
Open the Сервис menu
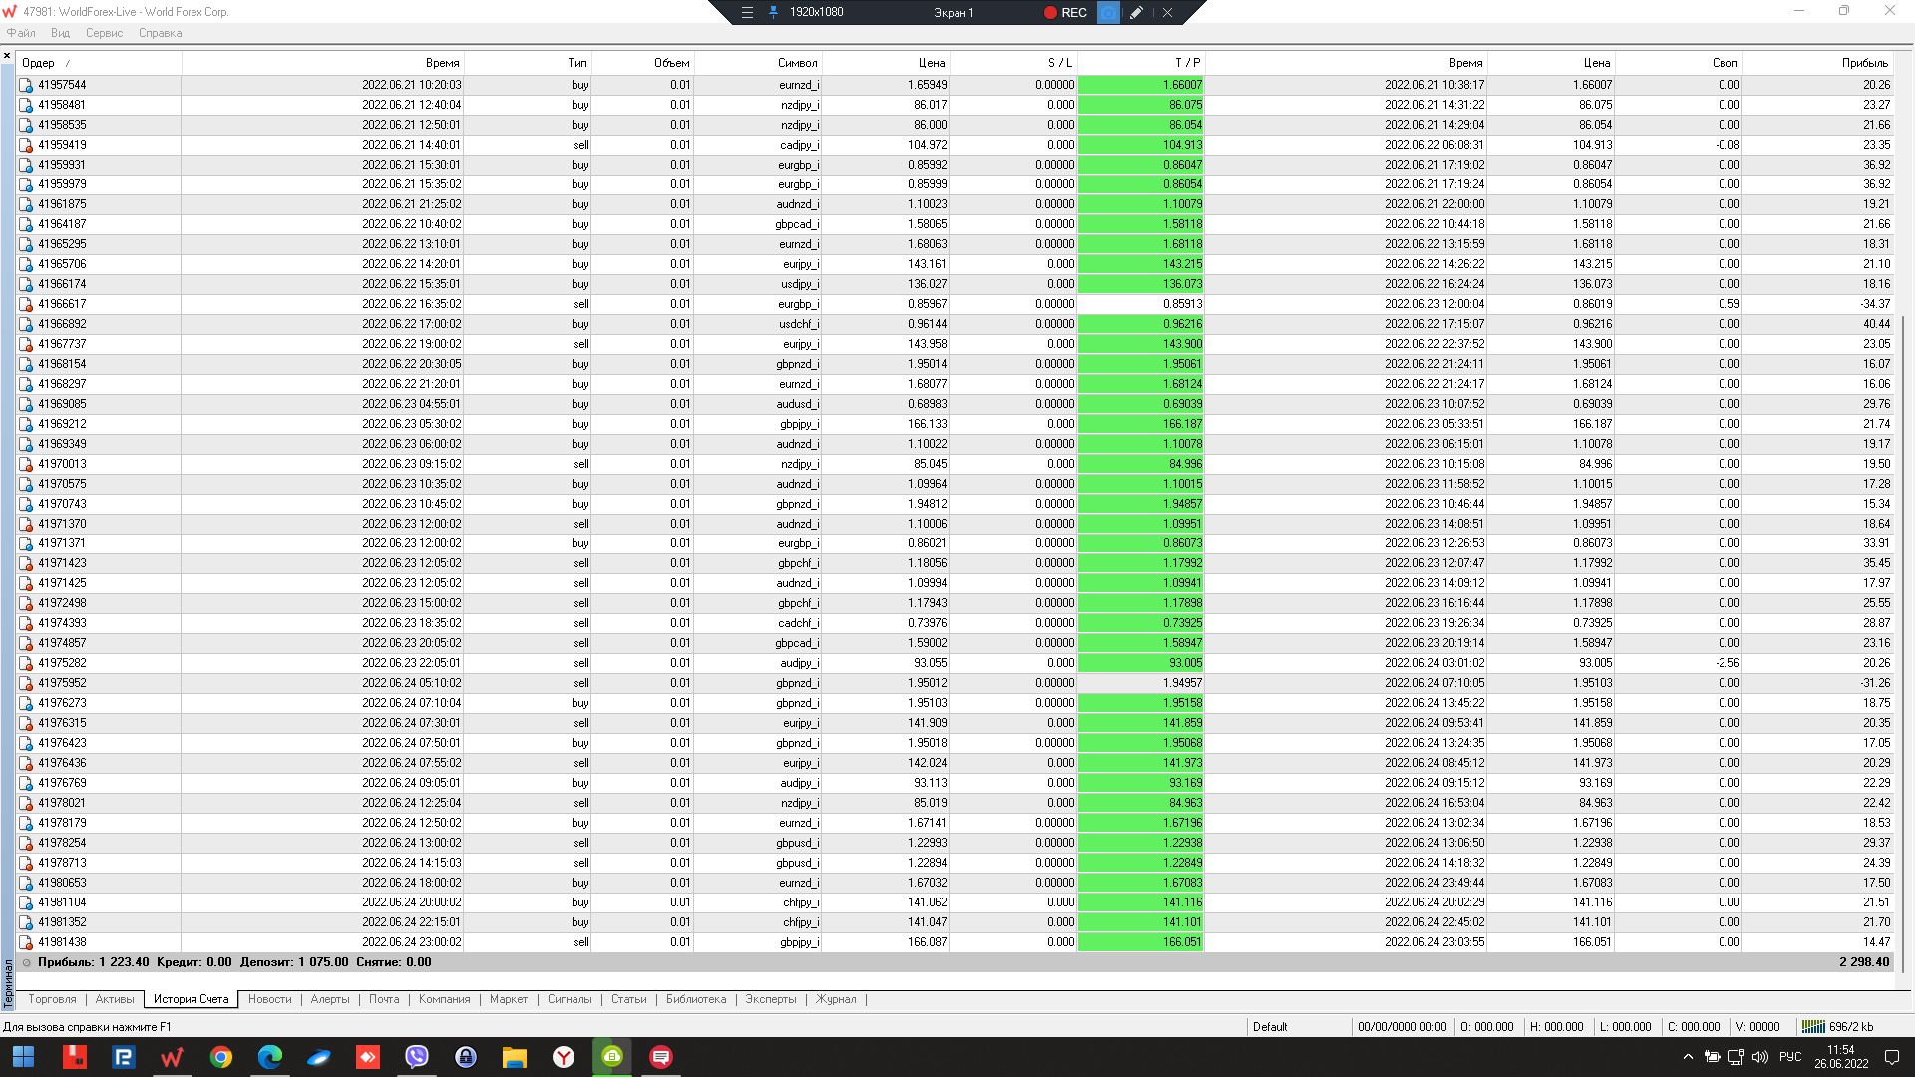point(104,33)
